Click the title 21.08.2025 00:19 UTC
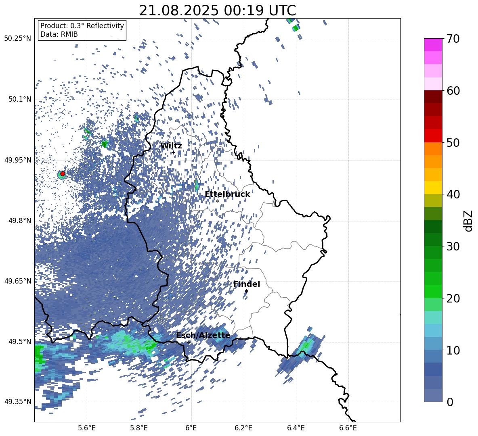This screenshot has width=478, height=436. coord(217,10)
